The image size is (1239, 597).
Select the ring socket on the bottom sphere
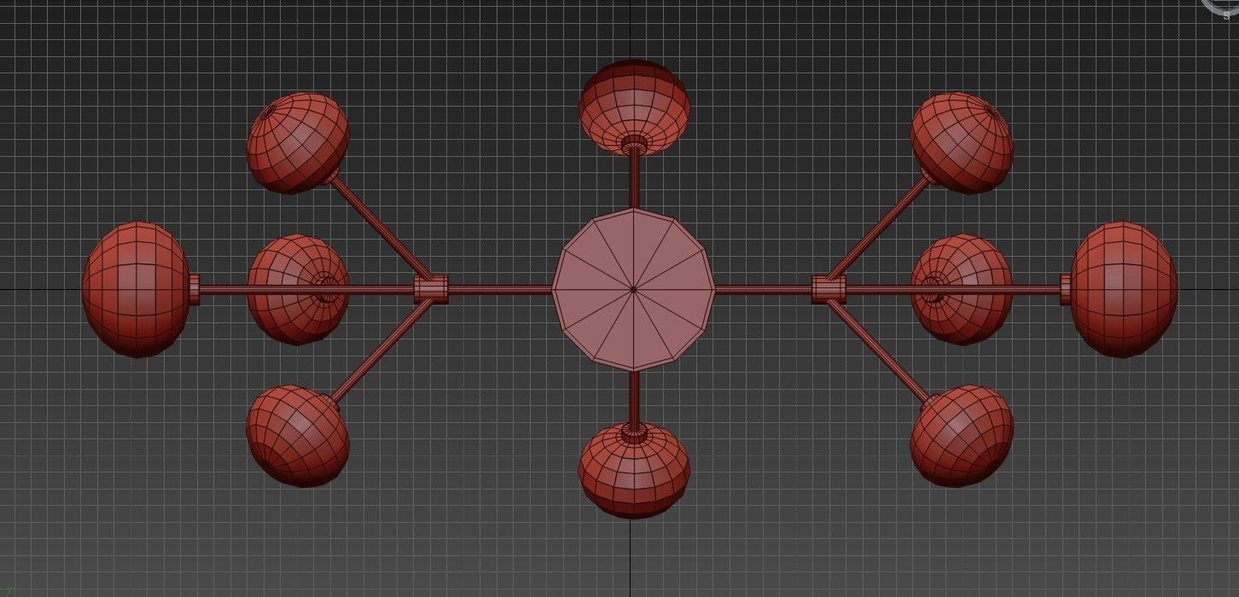(634, 432)
